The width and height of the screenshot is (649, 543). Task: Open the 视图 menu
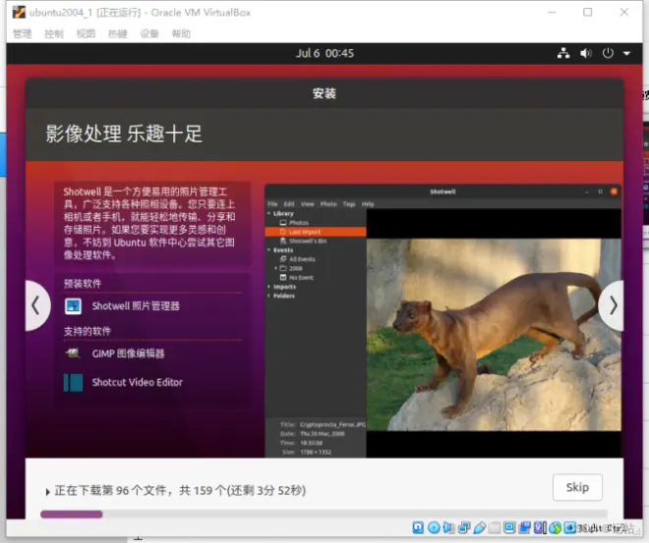[86, 33]
